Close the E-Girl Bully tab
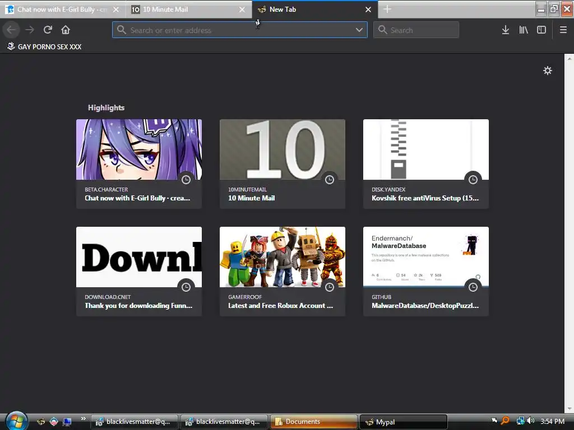Screen dimensions: 574x430 coord(115,10)
